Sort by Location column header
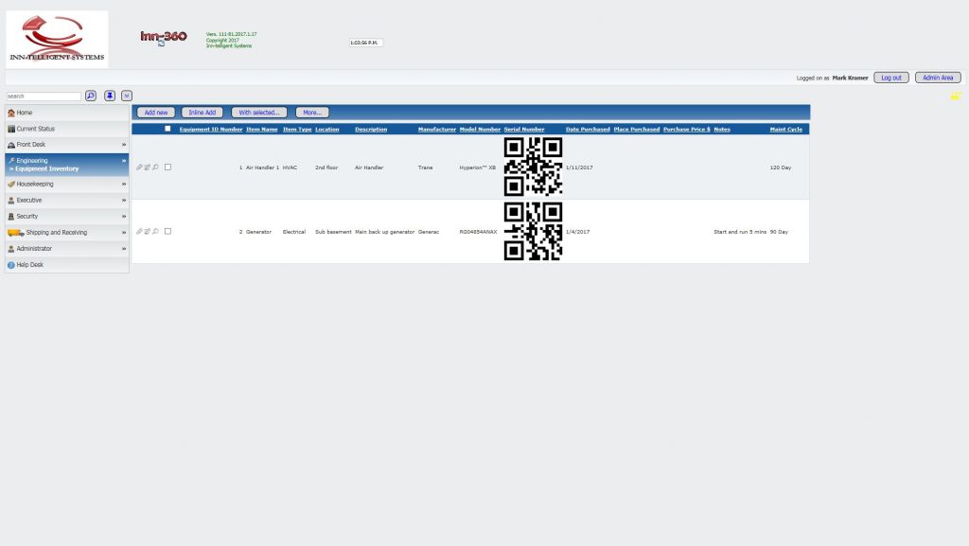The image size is (969, 546). pos(326,129)
